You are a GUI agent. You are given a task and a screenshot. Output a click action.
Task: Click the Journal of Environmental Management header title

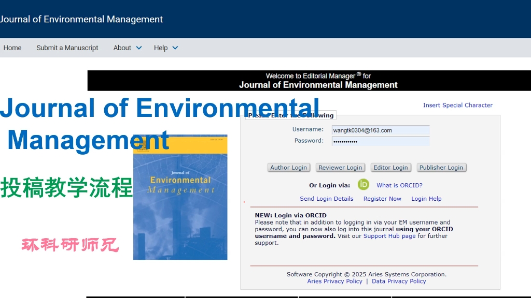[81, 19]
